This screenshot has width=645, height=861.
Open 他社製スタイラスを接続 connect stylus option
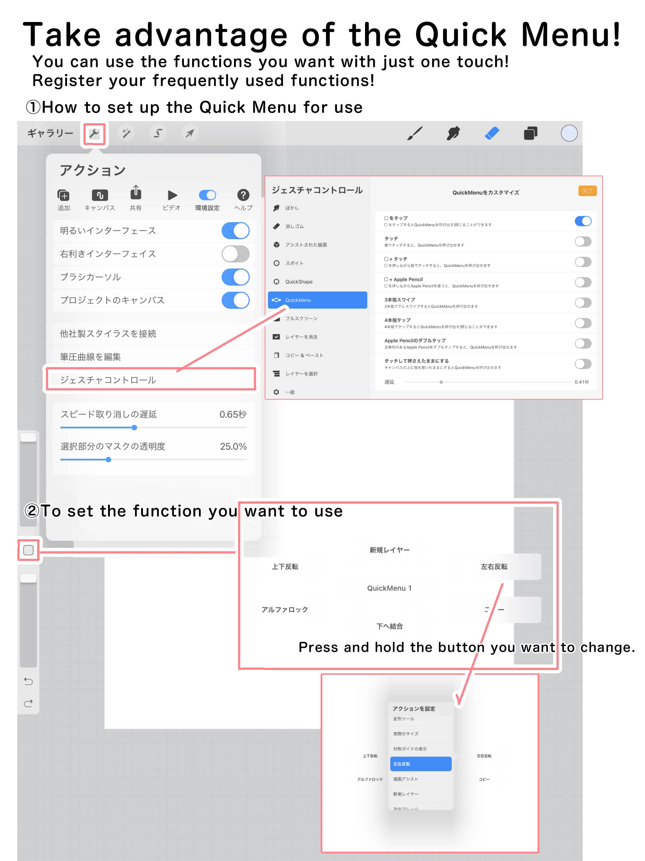click(x=154, y=333)
